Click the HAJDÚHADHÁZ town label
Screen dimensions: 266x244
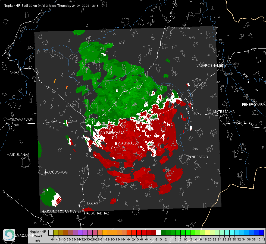tap(97, 213)
